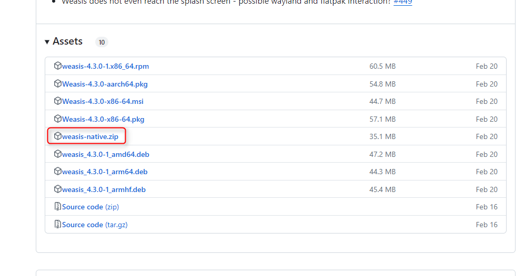Viewport: 525px width, 276px height.
Task: Click the 47.2 MB size text
Action: click(382, 154)
